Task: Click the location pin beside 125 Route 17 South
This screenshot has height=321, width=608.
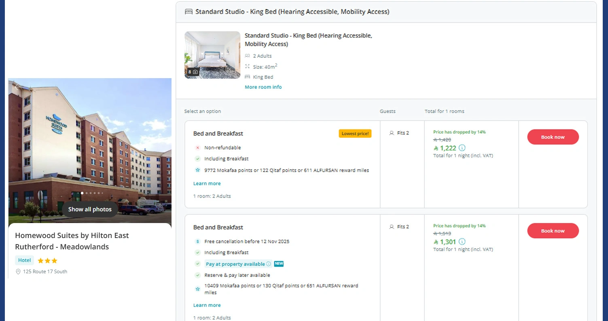Action: (18, 272)
